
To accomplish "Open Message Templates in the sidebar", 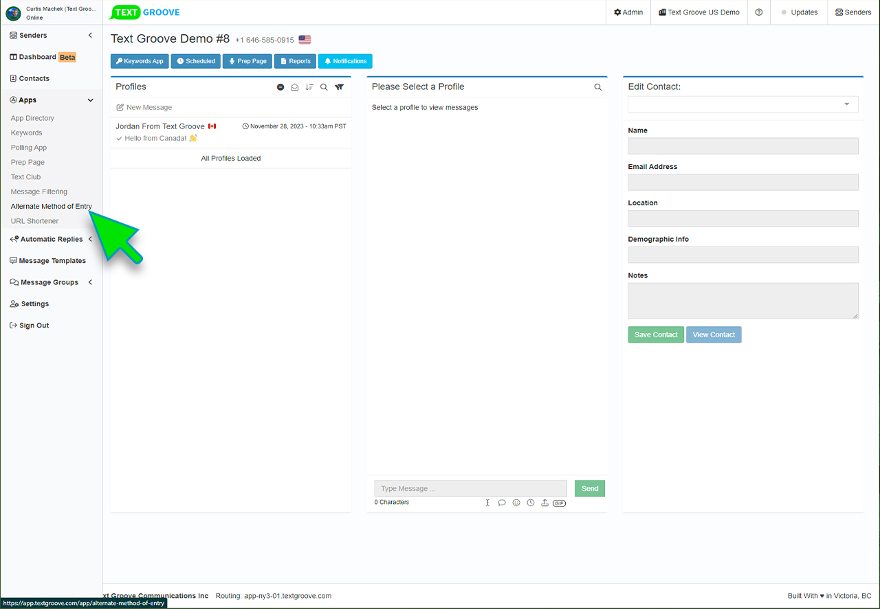I will 47,261.
